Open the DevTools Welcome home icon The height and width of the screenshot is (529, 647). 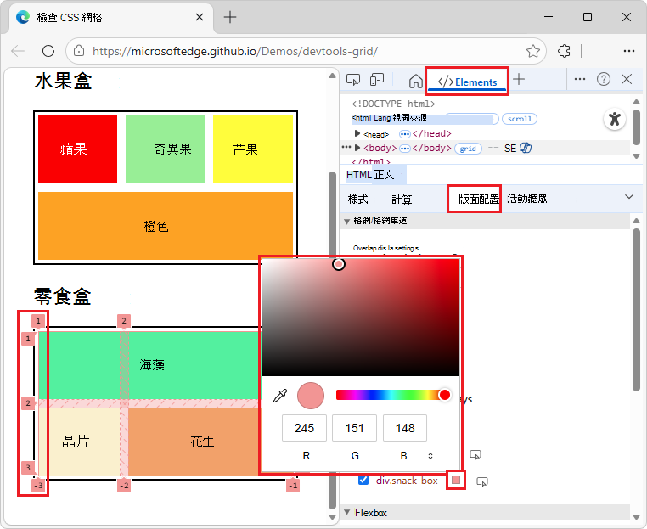[415, 81]
